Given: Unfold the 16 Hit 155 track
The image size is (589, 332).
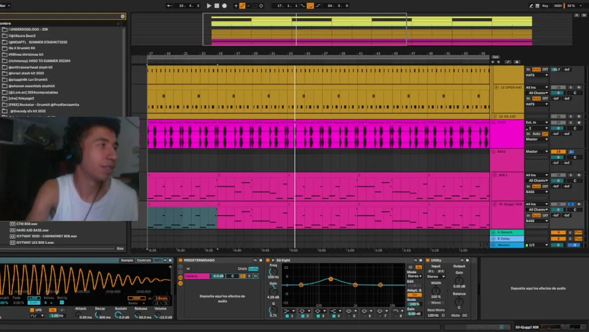Looking at the screenshot, I should coord(495,117).
